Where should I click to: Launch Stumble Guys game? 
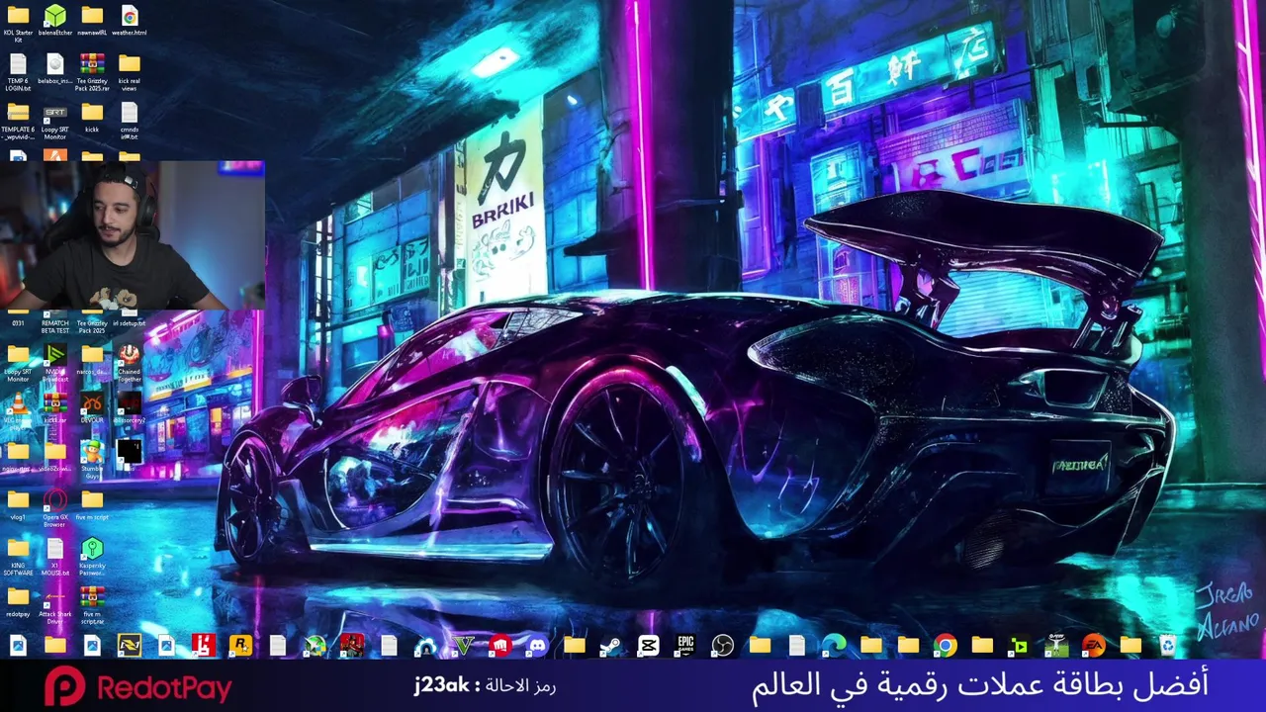click(x=92, y=459)
